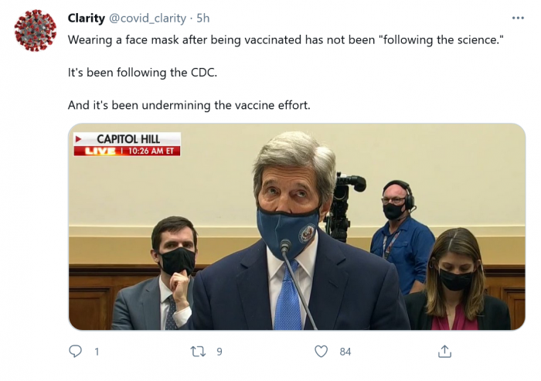Click the "undermining the vaccine effort" line

(189, 105)
